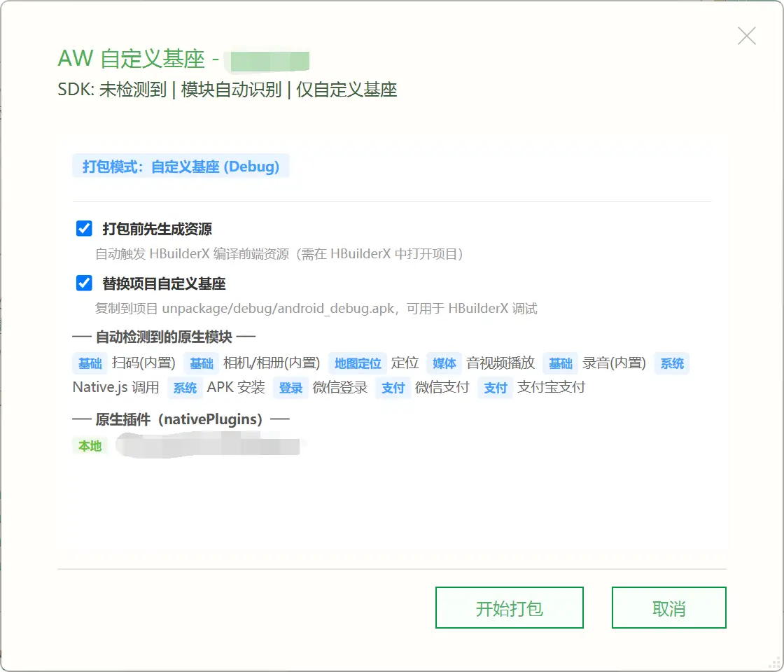
Task: Select the 打包模式 自定义基座 (Debug) badge
Action: click(x=181, y=167)
